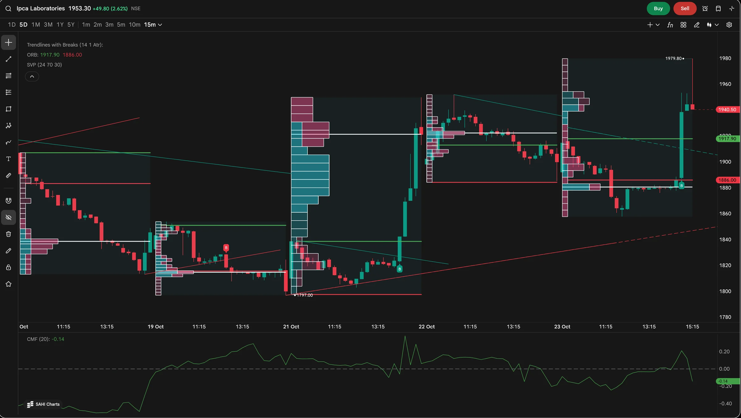This screenshot has height=418, width=741.
Task: Open the pattern drawing tool
Action: (9, 126)
